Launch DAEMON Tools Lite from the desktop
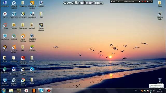 [14, 5]
